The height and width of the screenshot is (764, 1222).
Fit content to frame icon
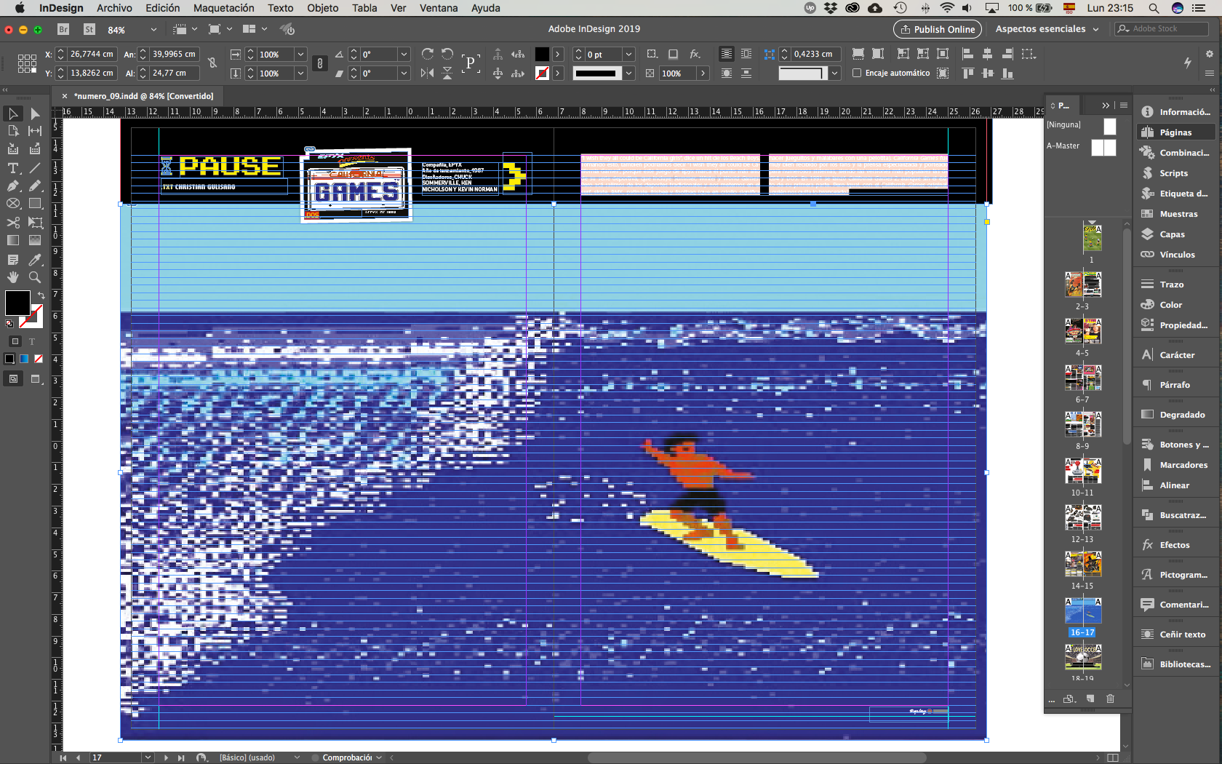tap(903, 54)
